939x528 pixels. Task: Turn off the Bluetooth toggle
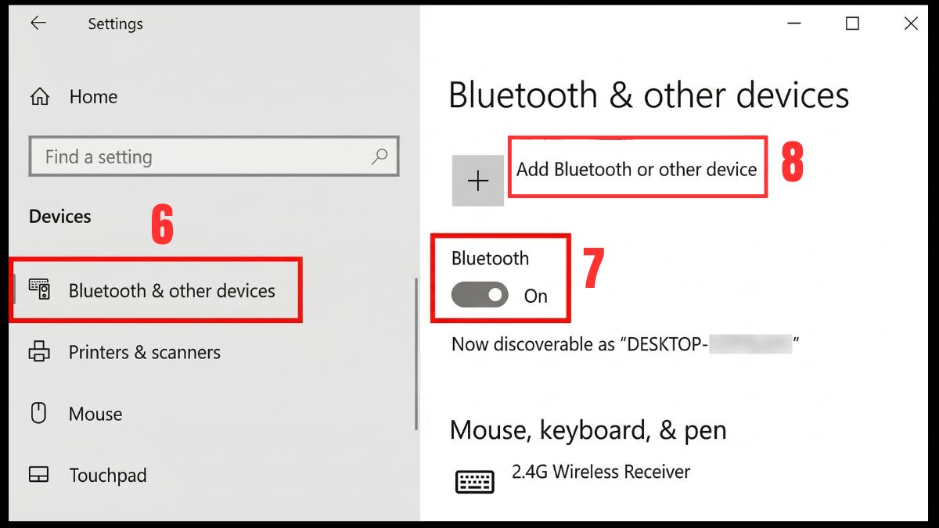480,295
